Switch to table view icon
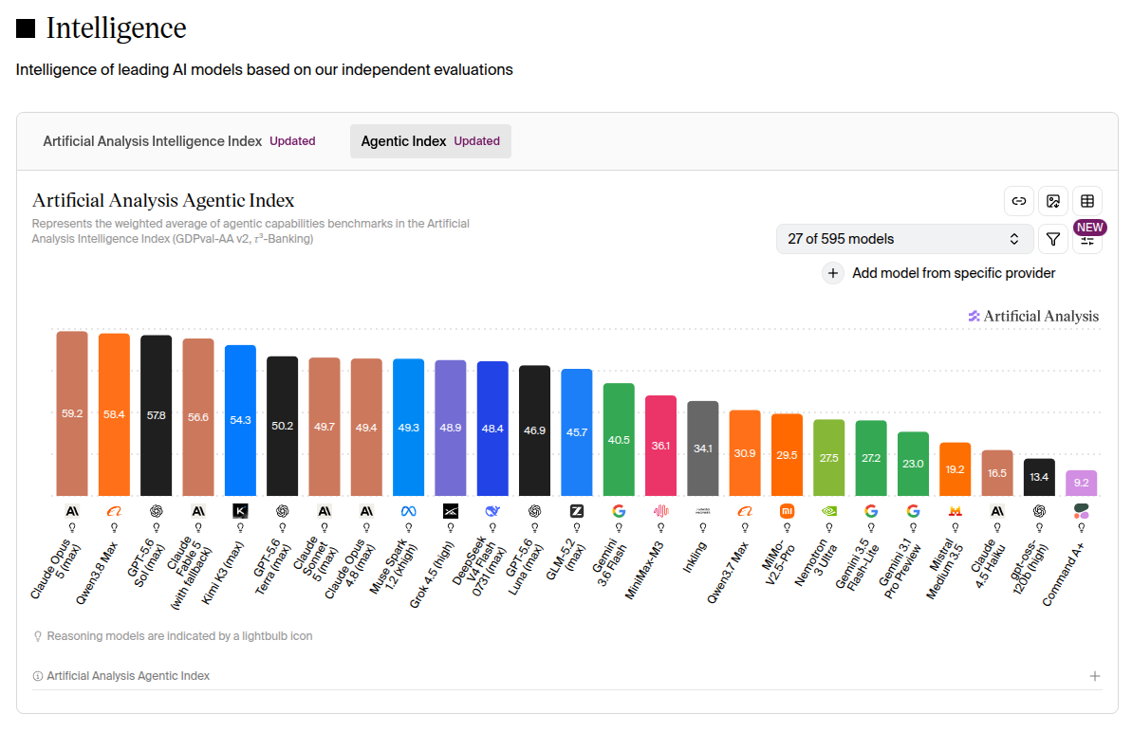 tap(1087, 201)
